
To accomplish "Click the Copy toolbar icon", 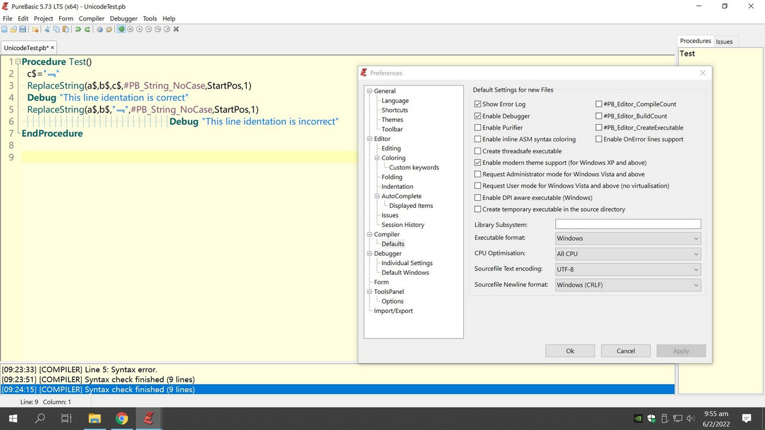I will (56, 29).
